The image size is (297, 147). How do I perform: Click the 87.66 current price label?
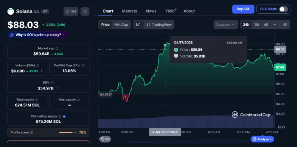tap(280, 67)
